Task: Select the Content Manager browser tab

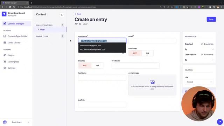Action: pyautogui.click(x=15, y=3)
